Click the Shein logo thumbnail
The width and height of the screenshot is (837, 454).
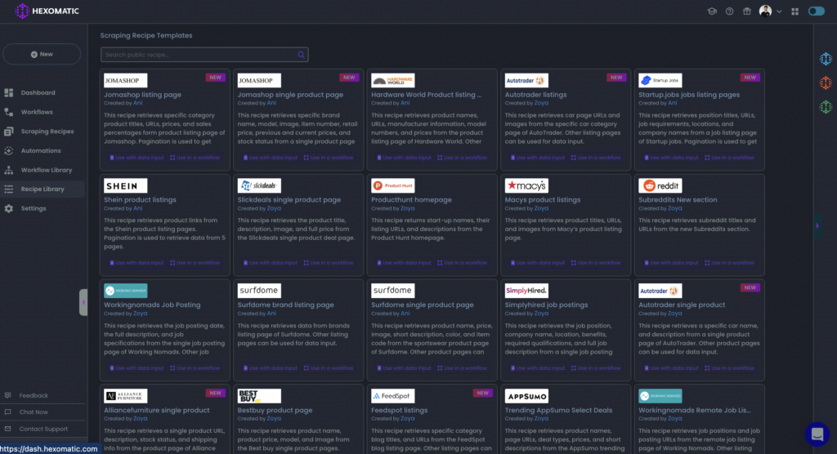coord(125,185)
